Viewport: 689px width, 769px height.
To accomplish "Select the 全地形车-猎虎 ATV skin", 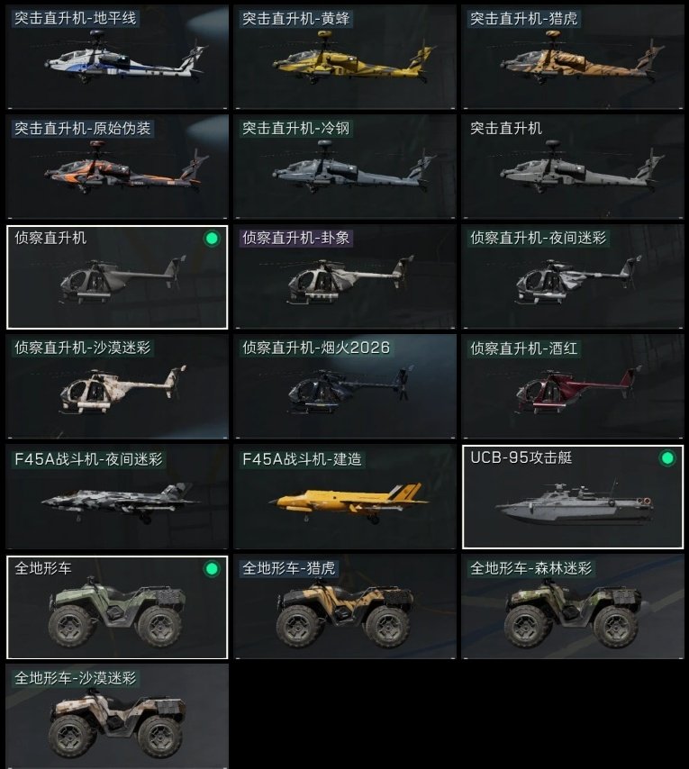I will pyautogui.click(x=345, y=607).
